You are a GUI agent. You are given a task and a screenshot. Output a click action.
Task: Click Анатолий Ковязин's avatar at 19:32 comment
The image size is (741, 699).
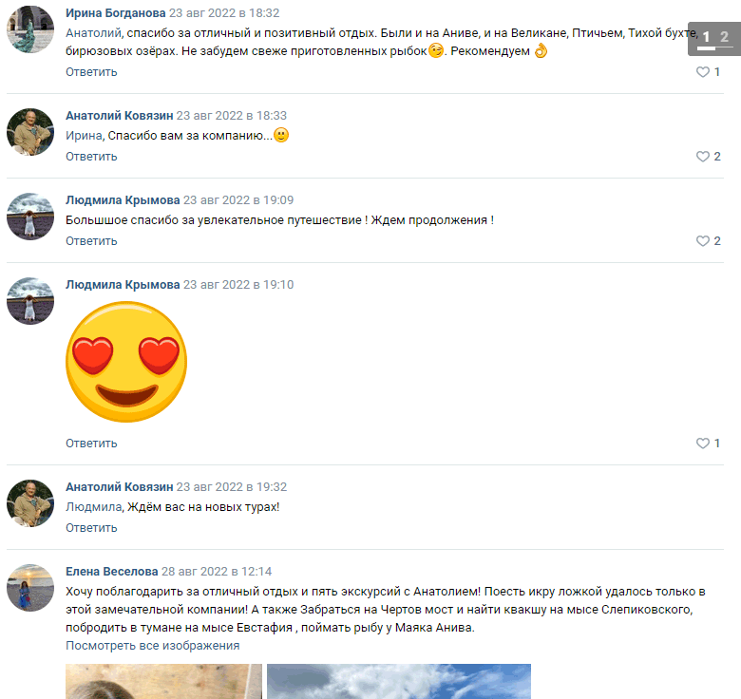tap(30, 503)
